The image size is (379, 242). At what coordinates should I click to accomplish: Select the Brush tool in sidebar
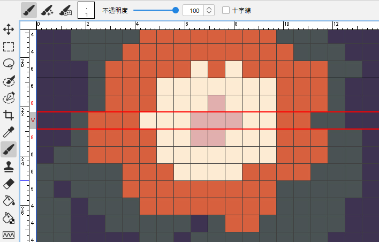pos(8,149)
